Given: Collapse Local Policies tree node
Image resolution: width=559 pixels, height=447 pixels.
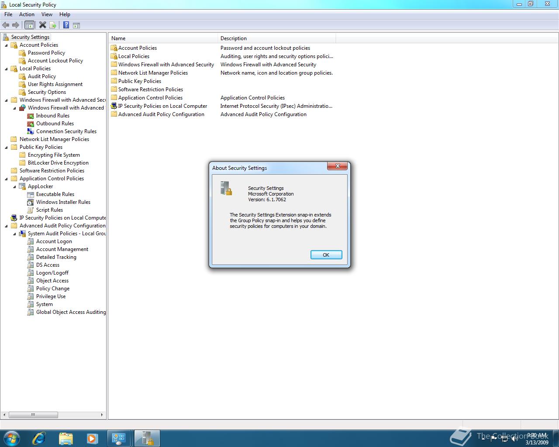Looking at the screenshot, I should (x=6, y=69).
